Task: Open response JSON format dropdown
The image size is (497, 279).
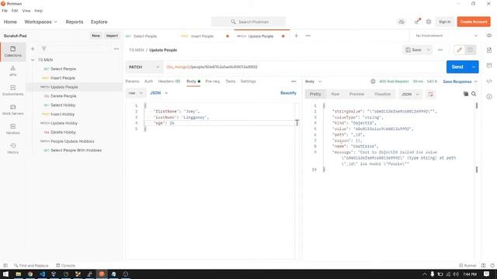Action: coord(410,95)
